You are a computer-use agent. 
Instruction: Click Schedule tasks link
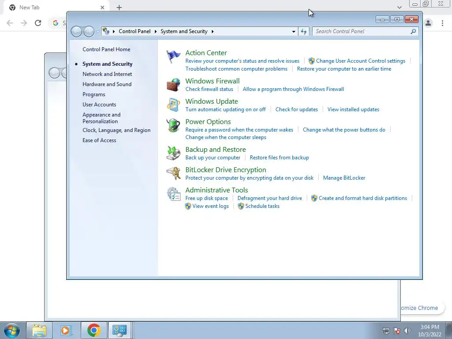(262, 206)
